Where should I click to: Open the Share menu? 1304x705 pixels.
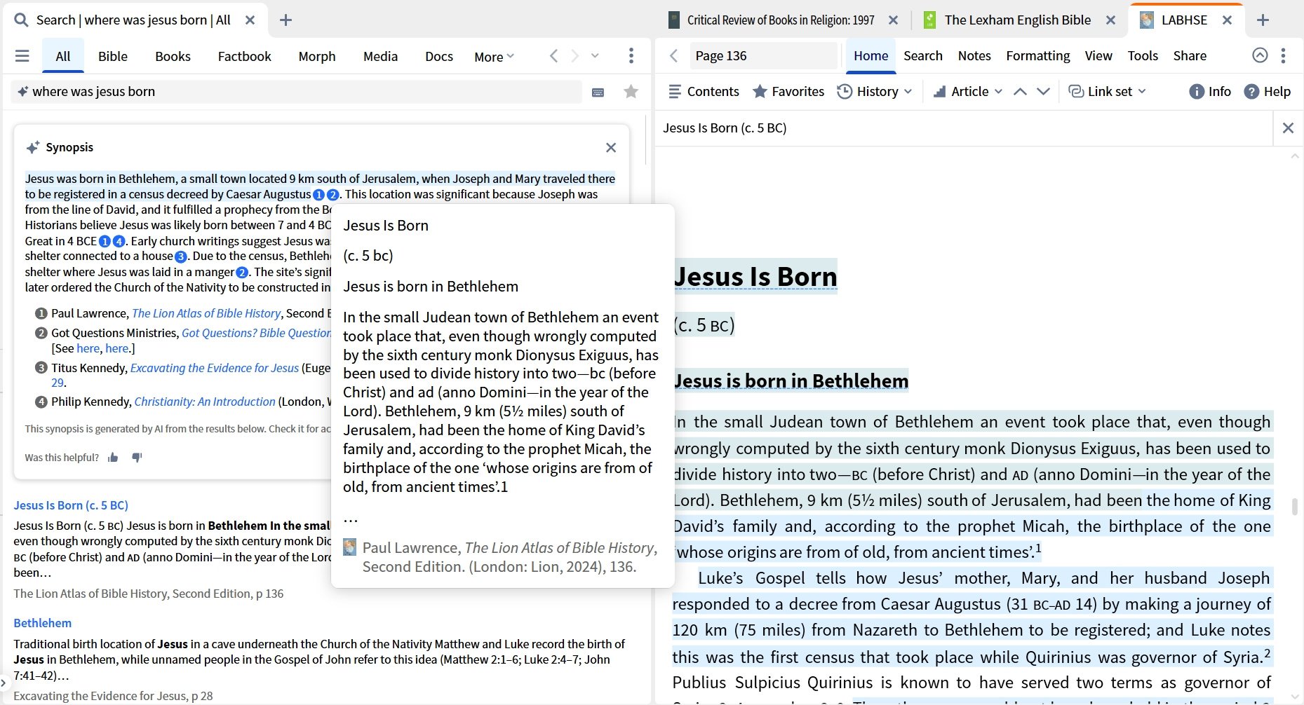[x=1190, y=56]
